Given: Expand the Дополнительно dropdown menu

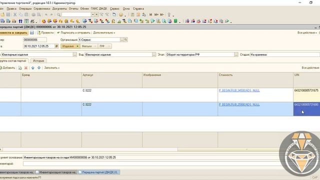Looking at the screenshot, I should 104,32.
